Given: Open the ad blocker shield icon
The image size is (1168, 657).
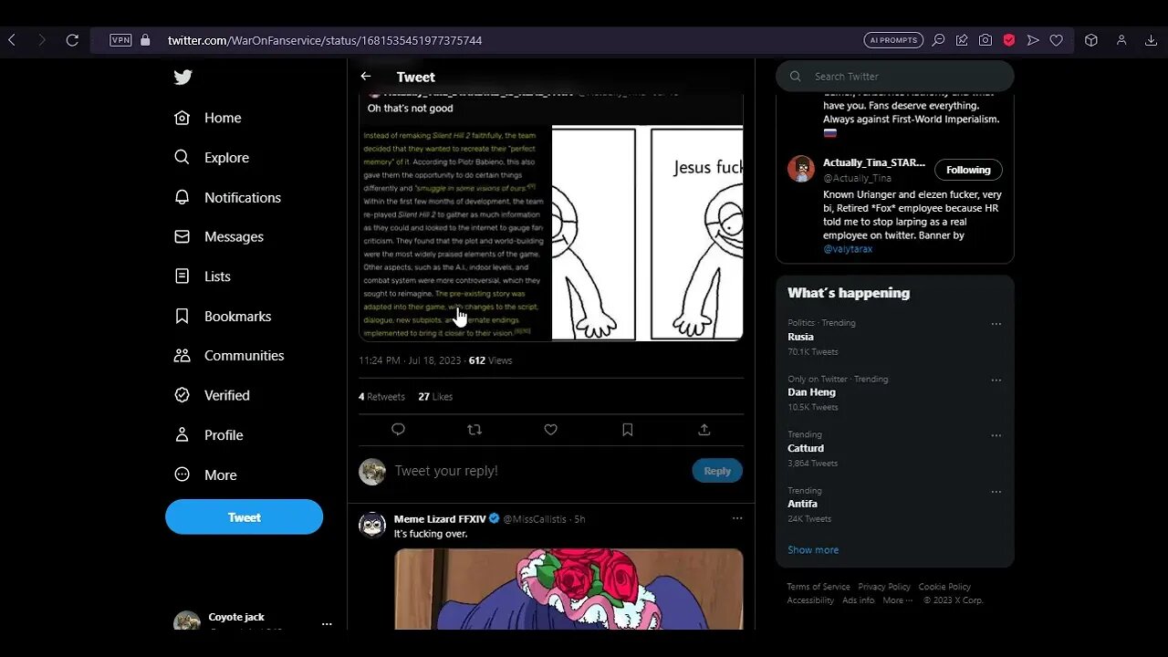Looking at the screenshot, I should [1009, 40].
